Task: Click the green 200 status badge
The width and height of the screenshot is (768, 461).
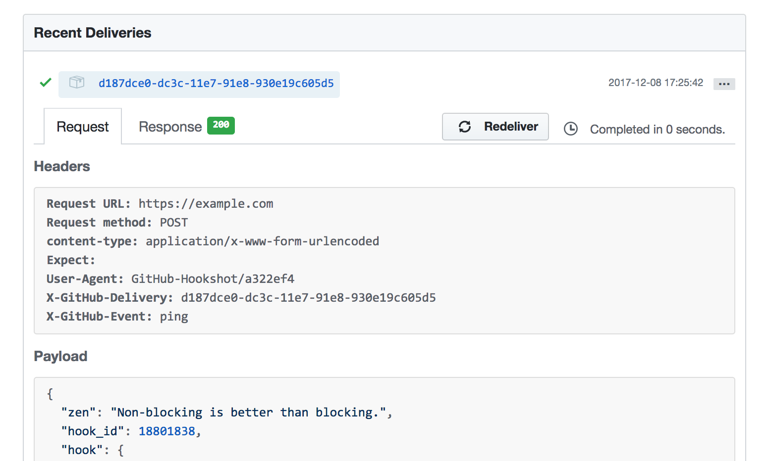Action: tap(221, 125)
